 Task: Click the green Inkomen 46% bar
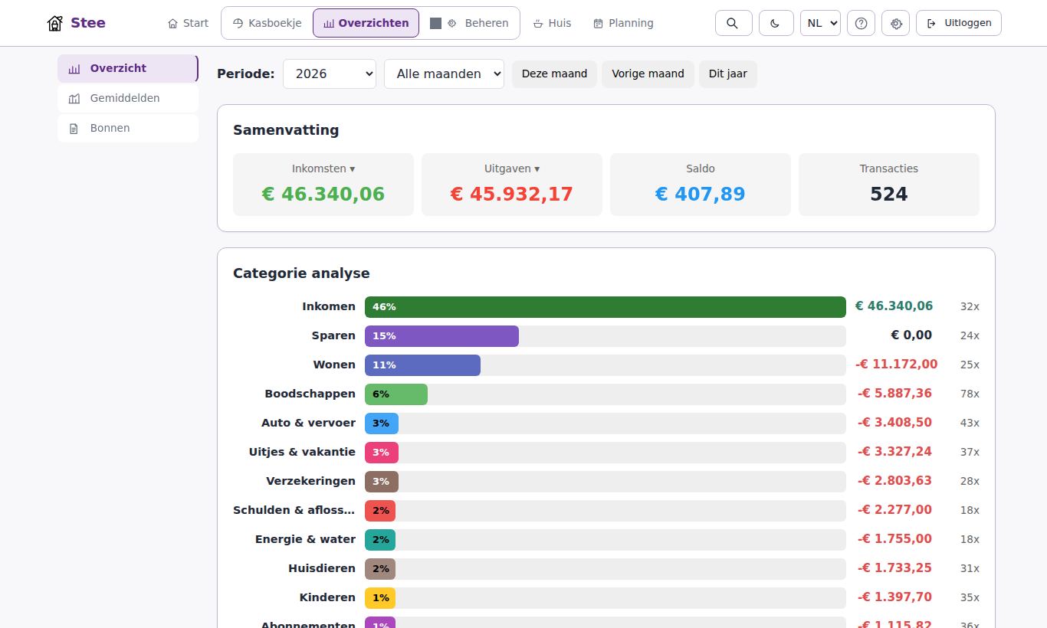point(606,306)
